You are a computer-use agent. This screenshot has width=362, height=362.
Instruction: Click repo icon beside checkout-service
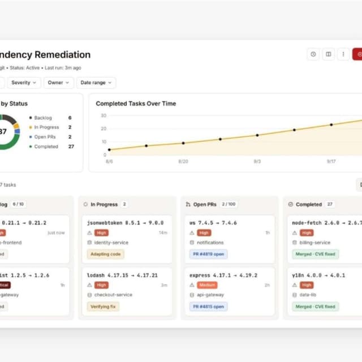point(89,295)
